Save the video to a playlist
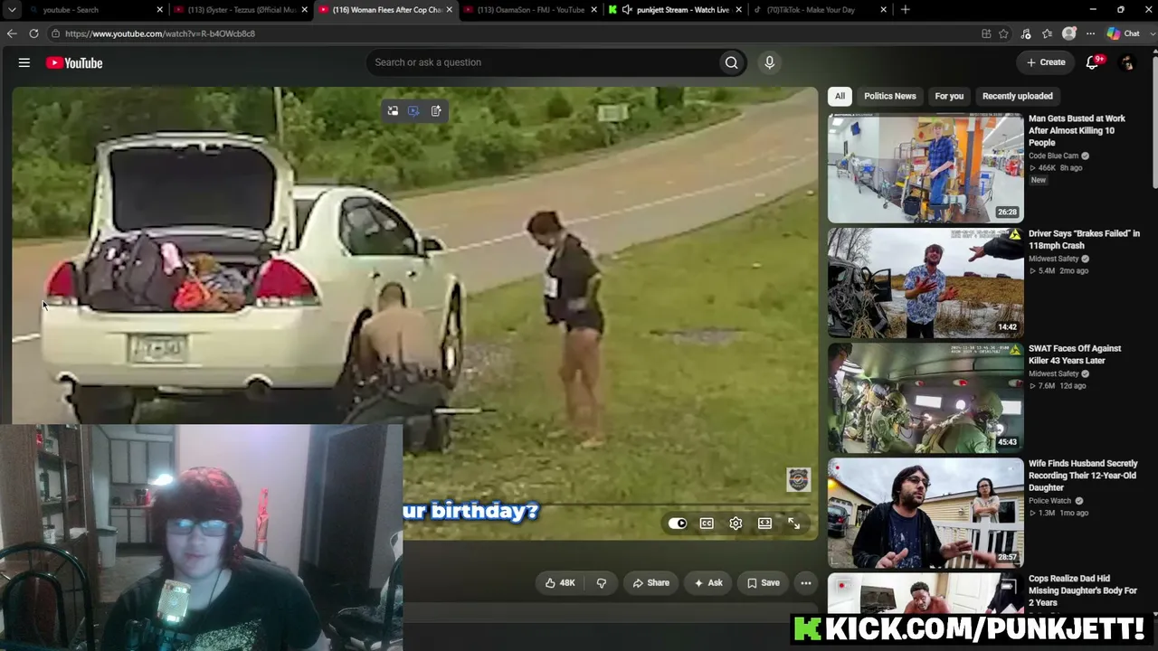Screen dimensions: 1158x651 [x=763, y=583]
